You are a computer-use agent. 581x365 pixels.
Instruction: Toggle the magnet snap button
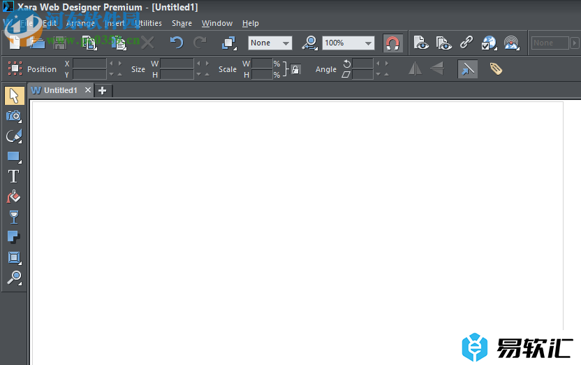point(392,43)
